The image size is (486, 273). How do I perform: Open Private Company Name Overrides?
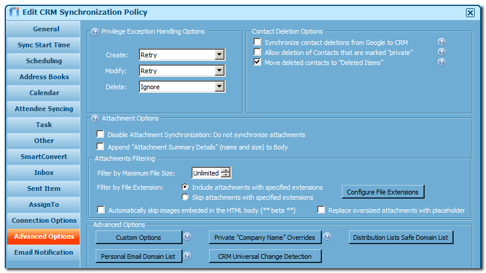click(x=265, y=238)
